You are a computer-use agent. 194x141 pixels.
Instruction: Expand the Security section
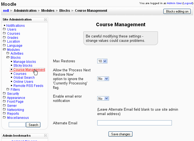tap(13, 94)
